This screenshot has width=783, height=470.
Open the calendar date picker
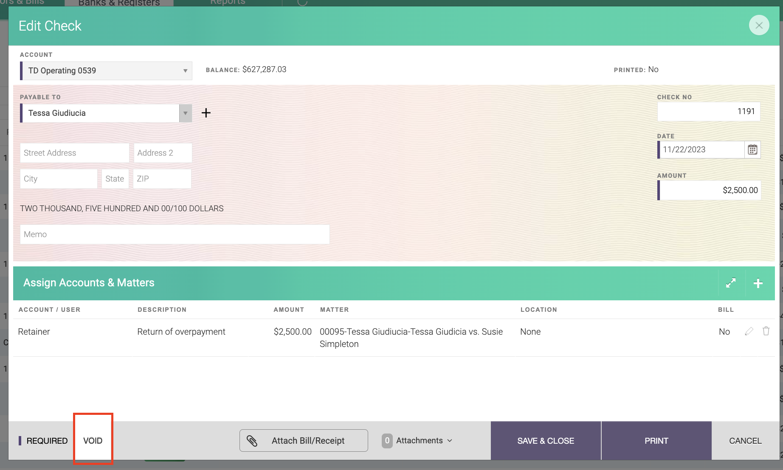tap(752, 150)
